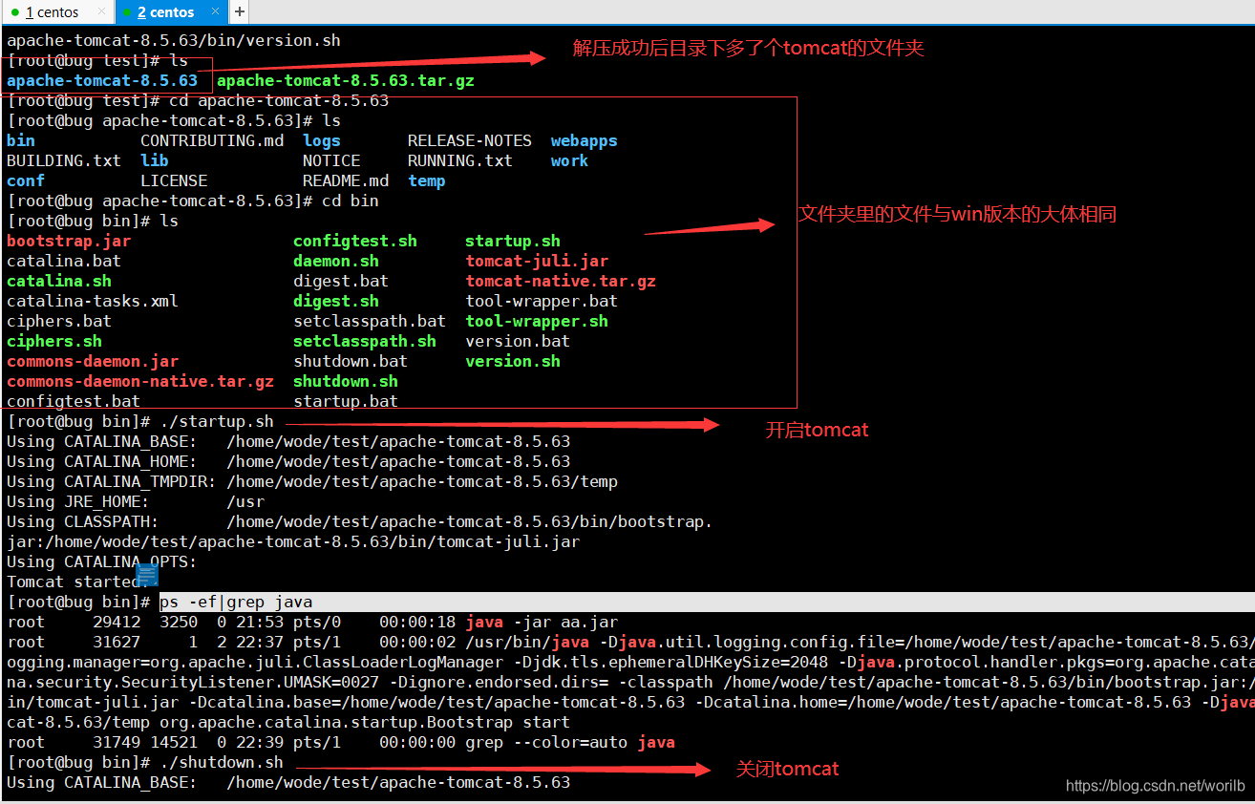Click green version.sh in the bin listing
Screen dimensions: 1255x804
point(513,361)
